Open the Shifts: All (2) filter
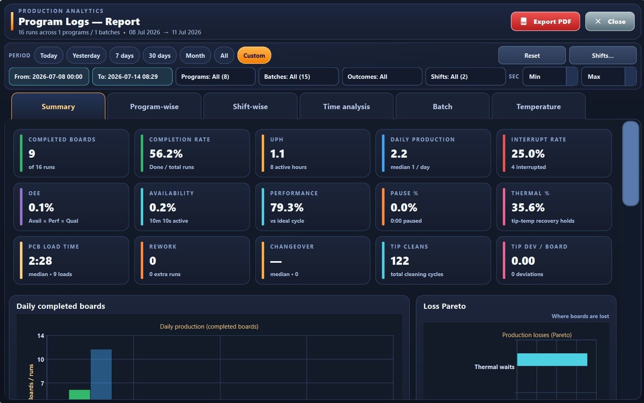The image size is (644, 403). 465,76
